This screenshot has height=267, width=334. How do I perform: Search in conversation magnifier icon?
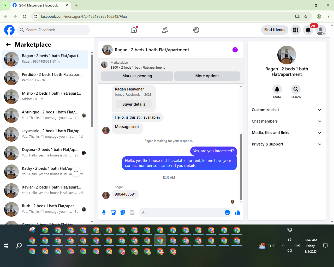click(x=296, y=89)
